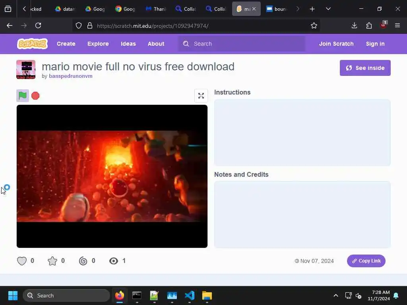Stop the project with red stop button
Screen dimensions: 407x305
pos(35,96)
